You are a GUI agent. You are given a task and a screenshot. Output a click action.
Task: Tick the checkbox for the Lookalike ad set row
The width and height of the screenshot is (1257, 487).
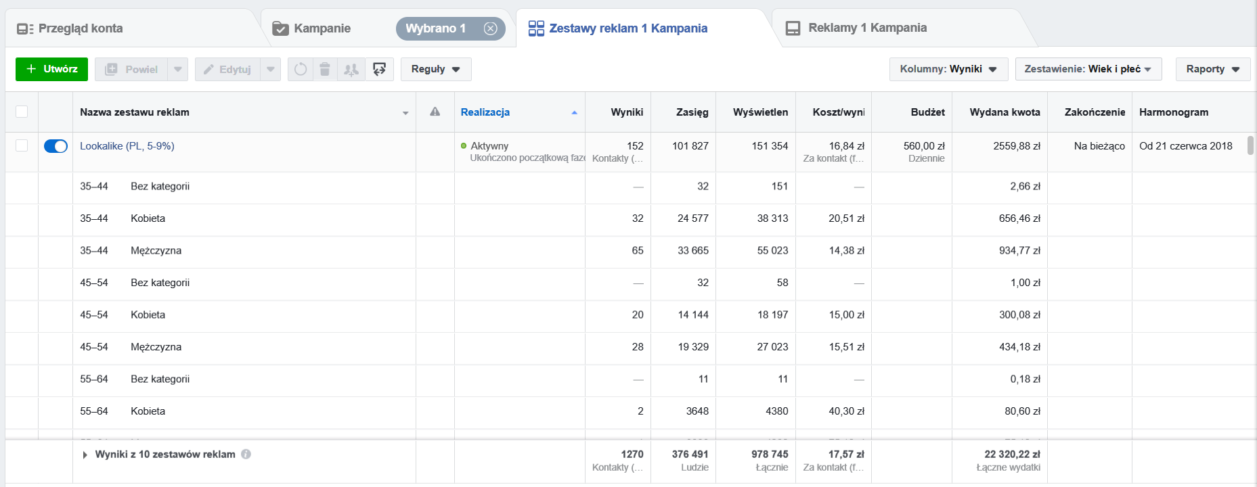(22, 145)
